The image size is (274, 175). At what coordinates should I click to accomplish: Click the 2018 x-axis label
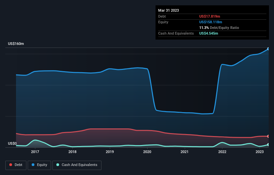pos(72,152)
